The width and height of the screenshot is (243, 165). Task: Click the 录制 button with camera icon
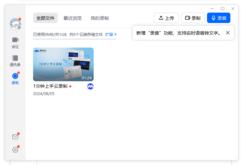click(x=192, y=18)
